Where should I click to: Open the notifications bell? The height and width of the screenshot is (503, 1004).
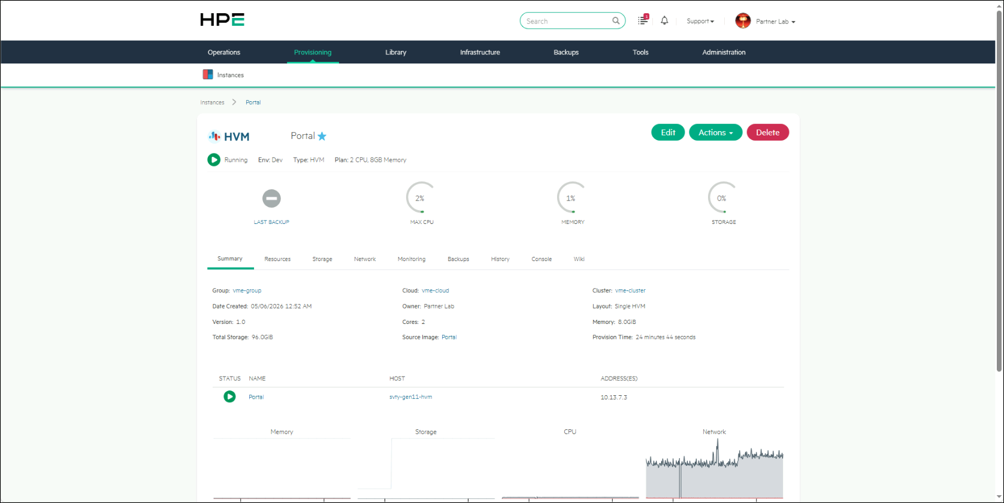[664, 20]
